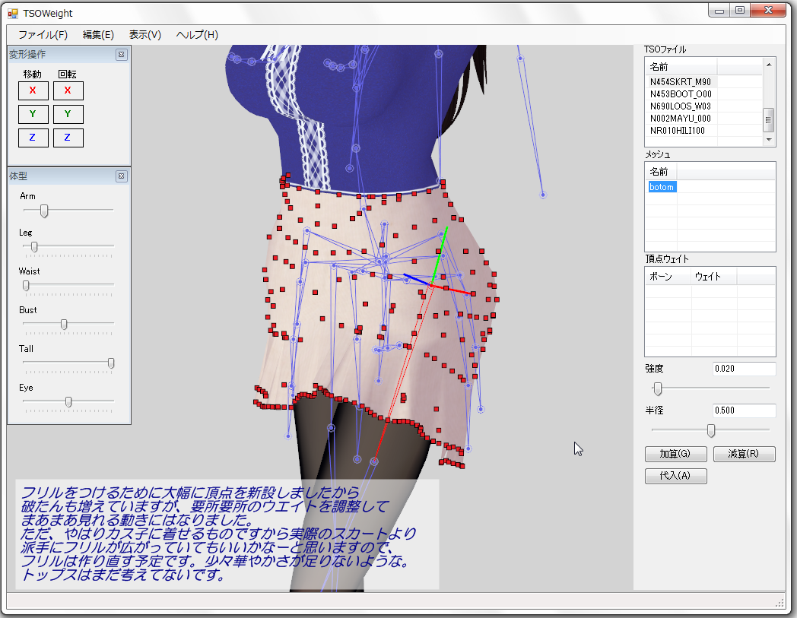The image size is (797, 618).
Task: Click the 加算(G) button
Action: (x=675, y=454)
